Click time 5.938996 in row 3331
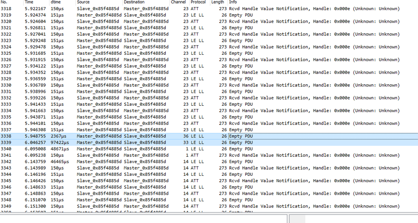The width and height of the screenshot is (418, 223). click(35, 92)
